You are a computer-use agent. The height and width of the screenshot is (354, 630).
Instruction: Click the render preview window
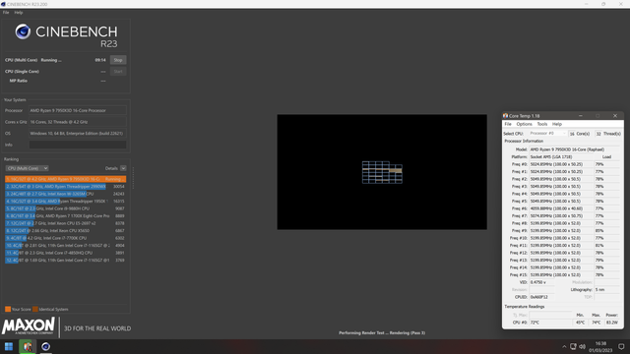click(x=382, y=172)
